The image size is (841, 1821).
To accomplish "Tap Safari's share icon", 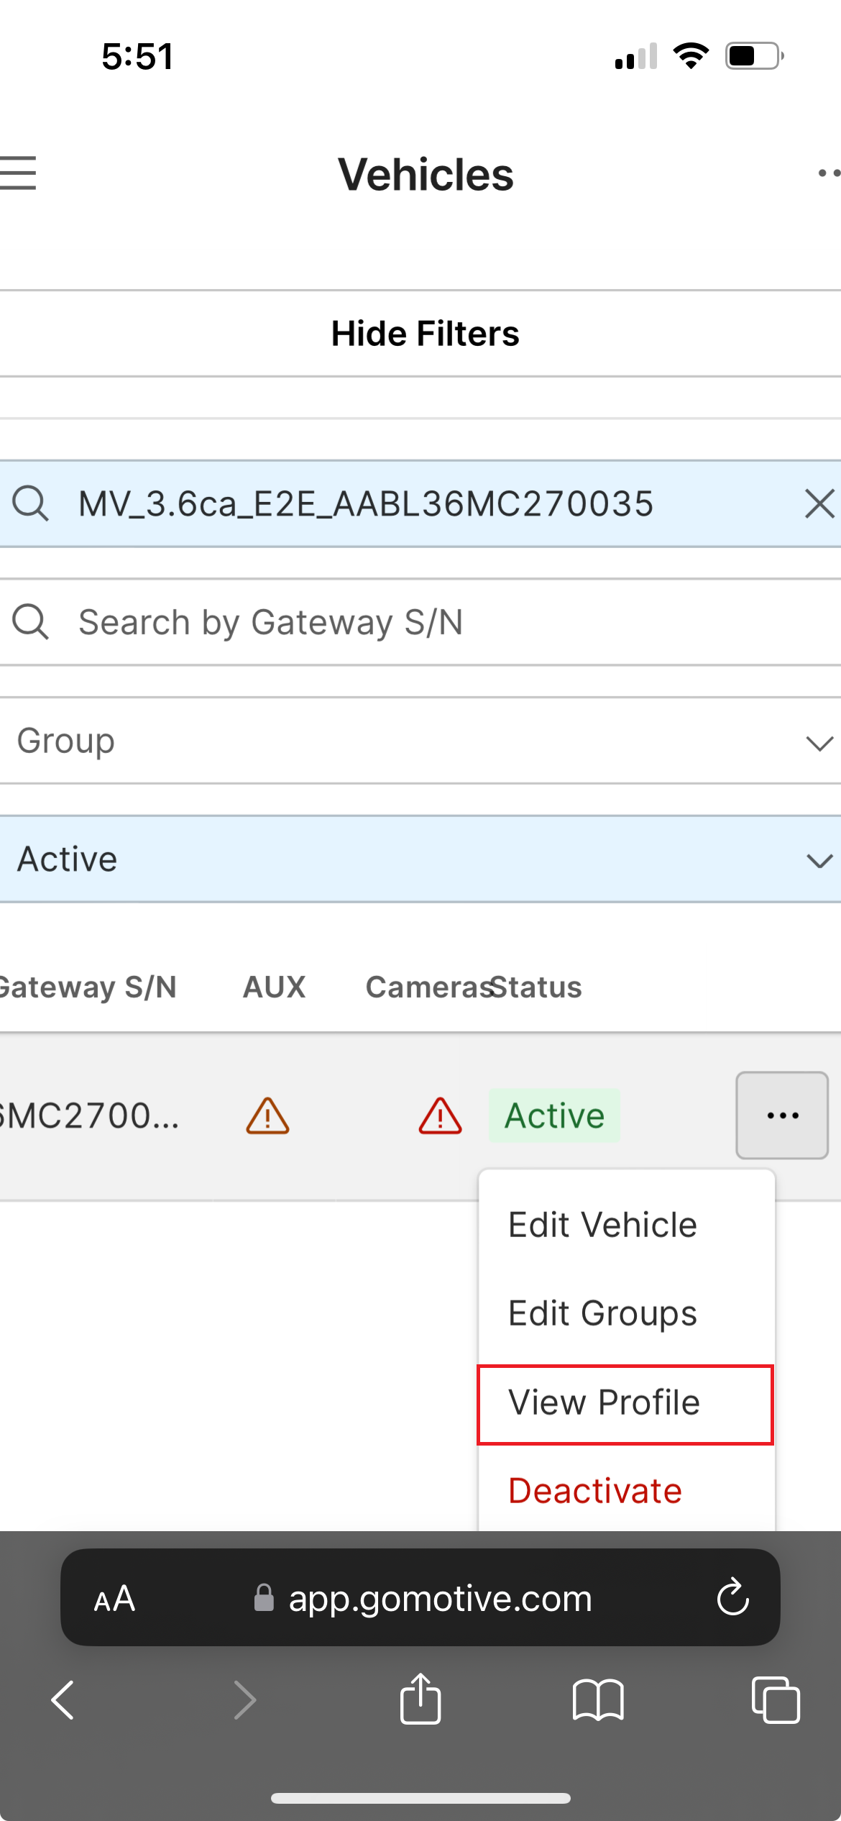I will coord(420,1699).
